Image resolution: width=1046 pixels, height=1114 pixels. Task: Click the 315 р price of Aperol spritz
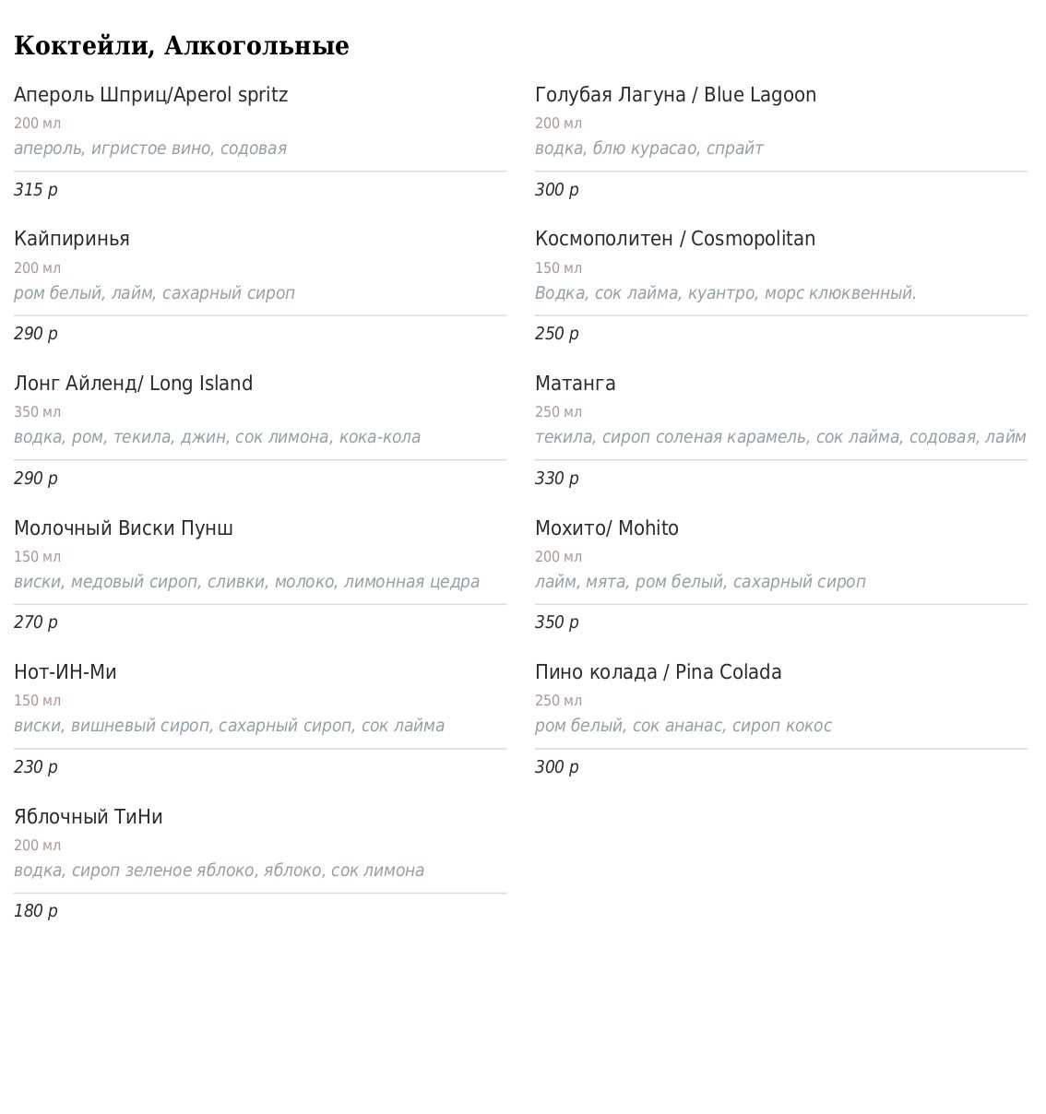pyautogui.click(x=36, y=190)
